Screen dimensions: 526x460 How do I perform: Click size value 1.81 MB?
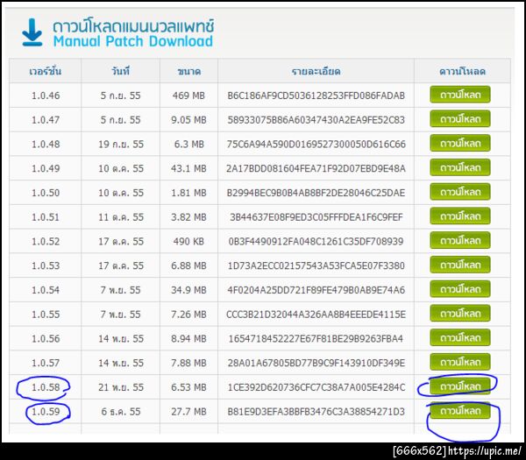click(188, 193)
